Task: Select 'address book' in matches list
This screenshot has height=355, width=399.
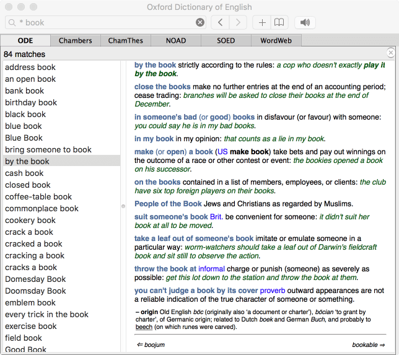Action: coord(61,67)
